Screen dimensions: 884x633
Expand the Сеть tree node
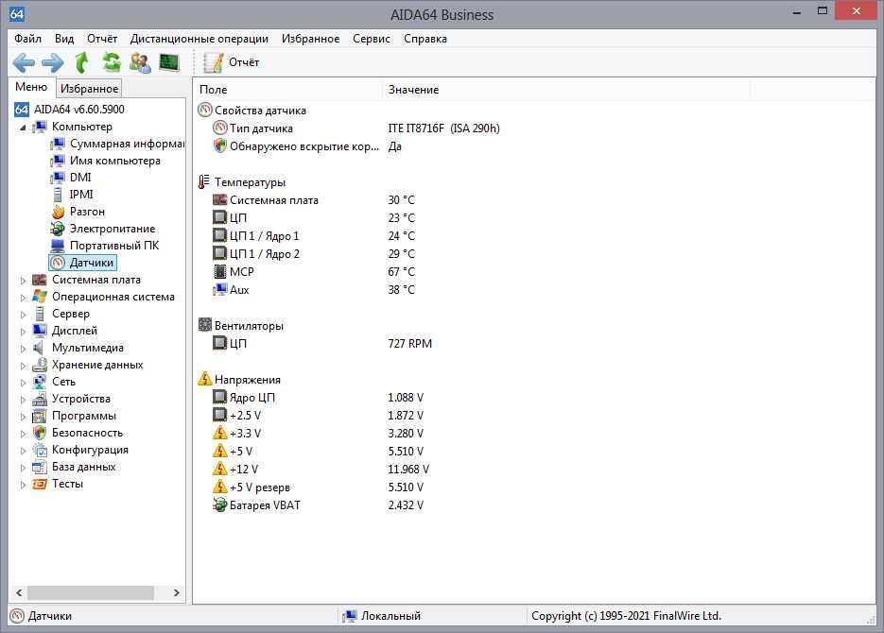click(x=23, y=383)
